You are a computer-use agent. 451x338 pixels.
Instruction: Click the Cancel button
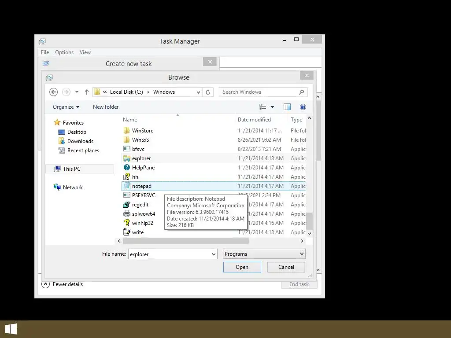tap(286, 267)
